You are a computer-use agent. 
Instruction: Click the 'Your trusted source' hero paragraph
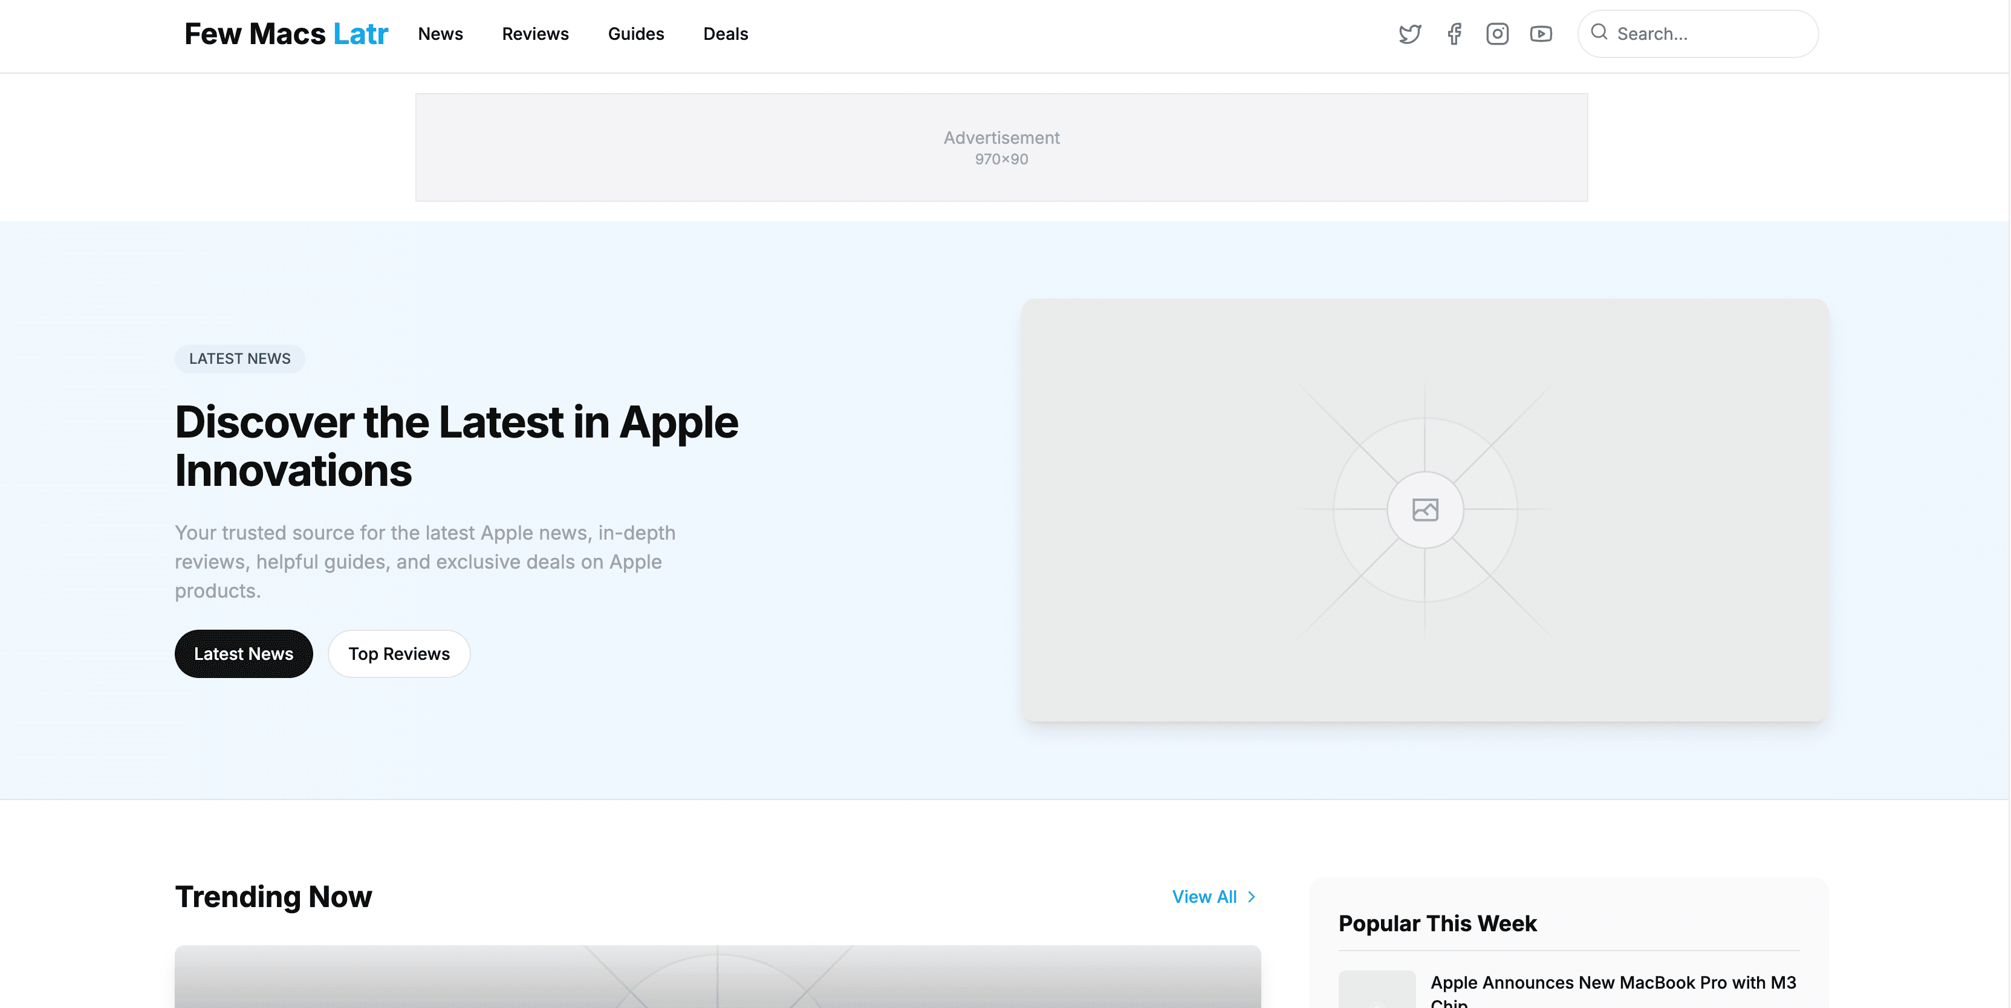(426, 562)
